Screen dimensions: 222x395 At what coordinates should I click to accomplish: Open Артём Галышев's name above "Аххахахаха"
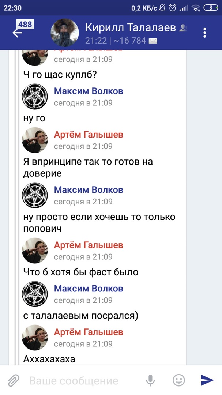pyautogui.click(x=89, y=332)
